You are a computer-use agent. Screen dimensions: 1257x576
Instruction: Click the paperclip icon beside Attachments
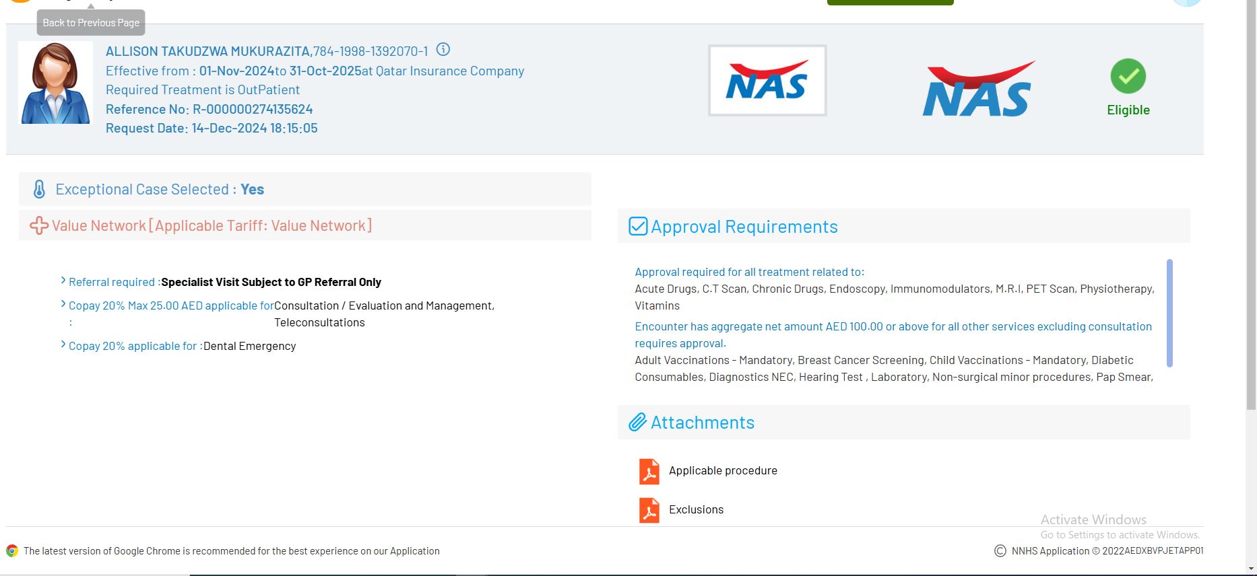click(637, 423)
